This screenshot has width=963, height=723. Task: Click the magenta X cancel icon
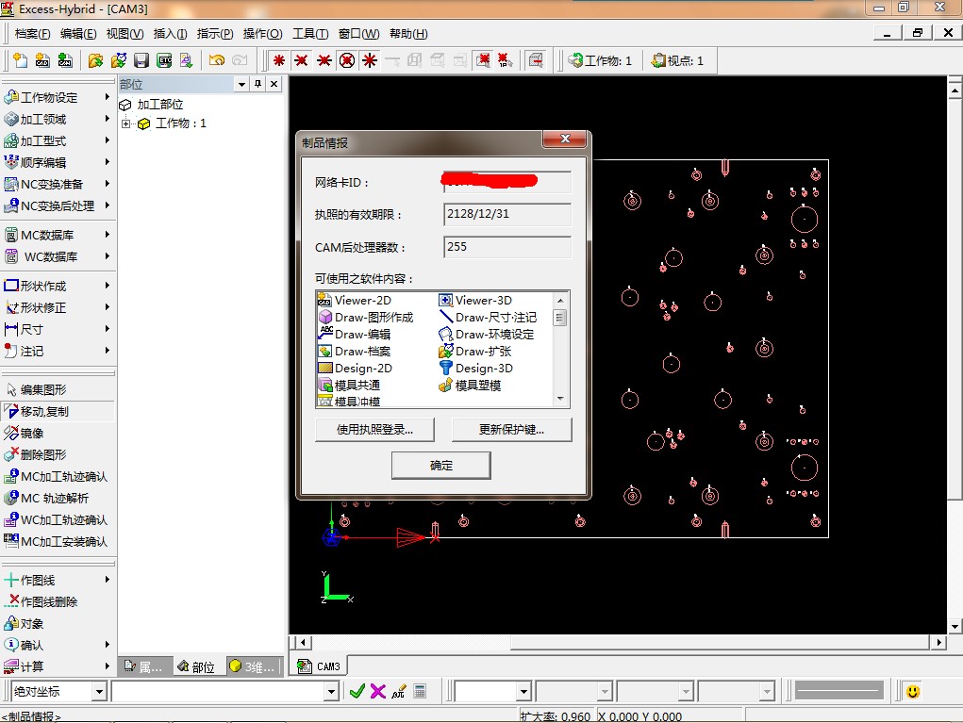click(x=377, y=692)
